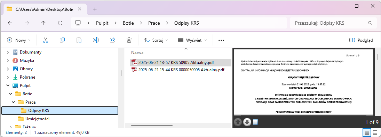Expand the Obrazy tree node
The width and height of the screenshot is (381, 137).
click(8, 69)
